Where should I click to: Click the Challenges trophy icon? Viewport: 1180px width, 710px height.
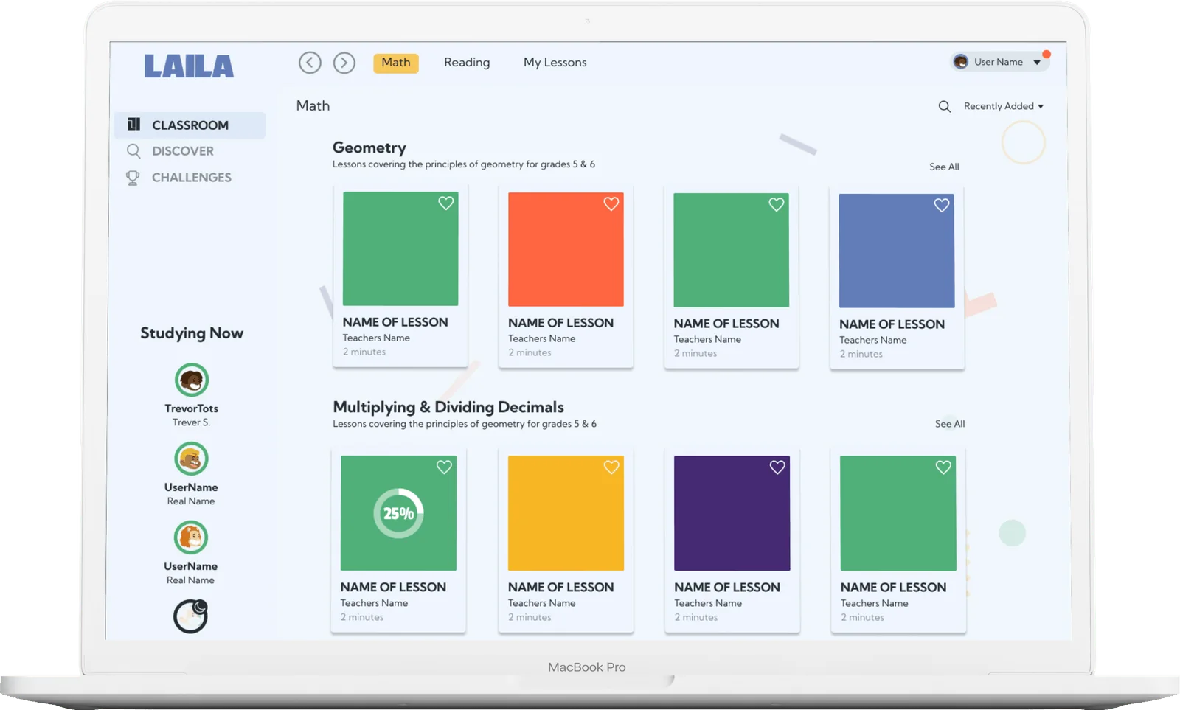(x=133, y=178)
